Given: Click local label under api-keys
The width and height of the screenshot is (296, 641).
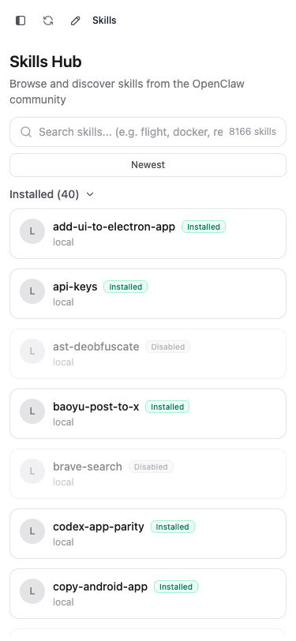Looking at the screenshot, I should [x=63, y=302].
